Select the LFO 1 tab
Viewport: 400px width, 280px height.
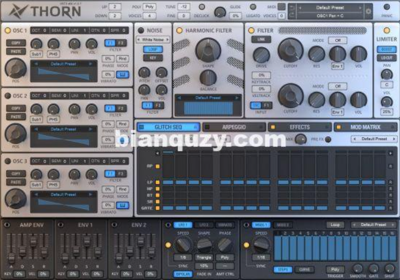[x=182, y=225]
